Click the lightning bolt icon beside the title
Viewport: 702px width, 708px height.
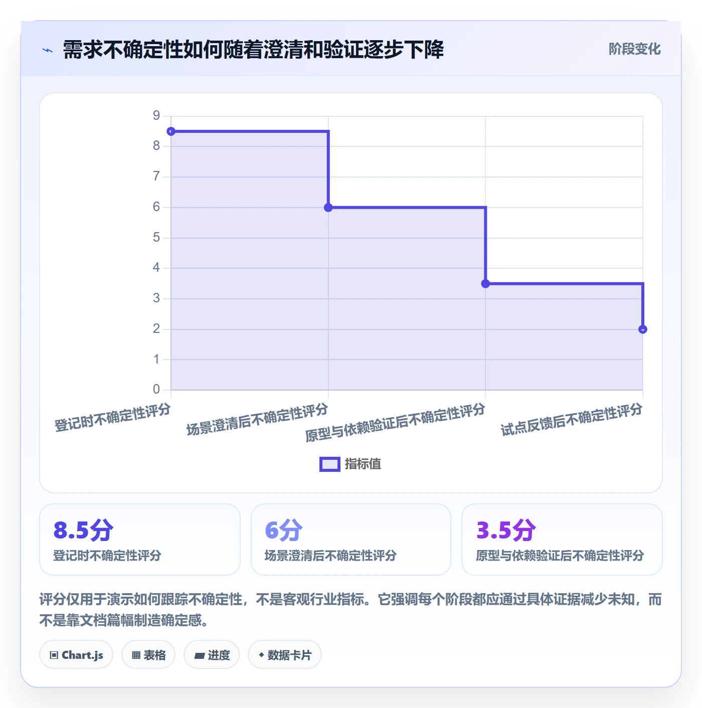48,50
